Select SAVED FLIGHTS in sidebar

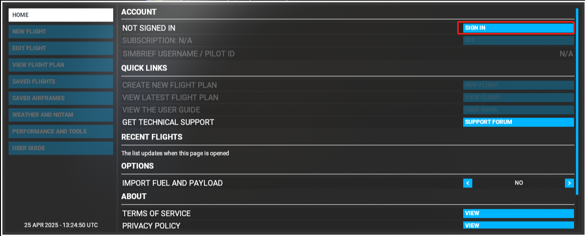click(61, 82)
